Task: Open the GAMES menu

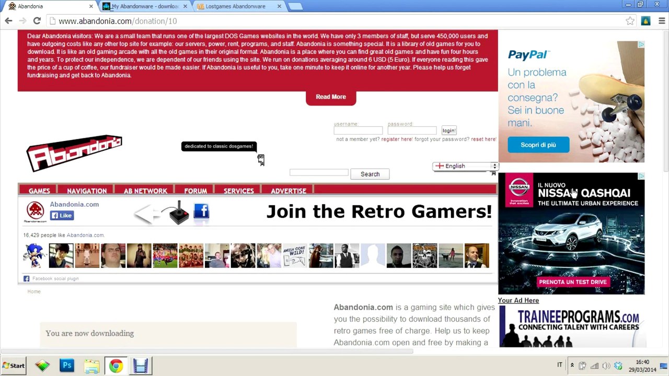Action: tap(39, 191)
